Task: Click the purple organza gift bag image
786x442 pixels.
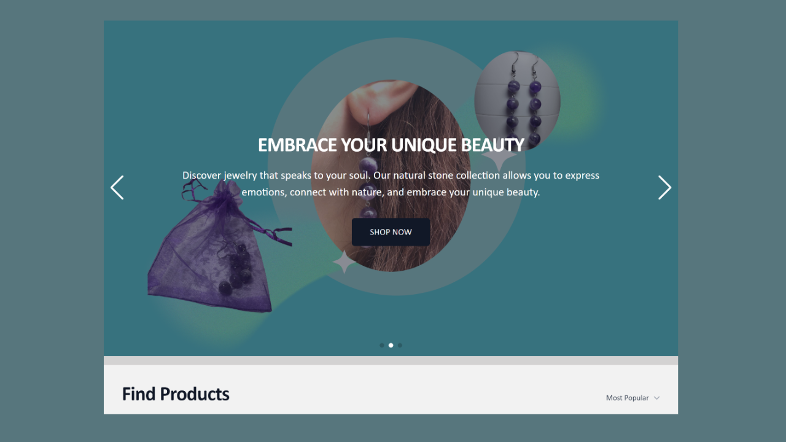Action: (215, 249)
